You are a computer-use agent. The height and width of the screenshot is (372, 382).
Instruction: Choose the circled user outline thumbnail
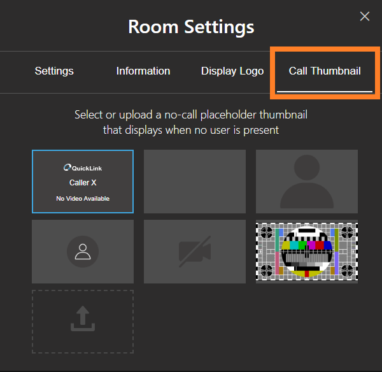pyautogui.click(x=83, y=252)
